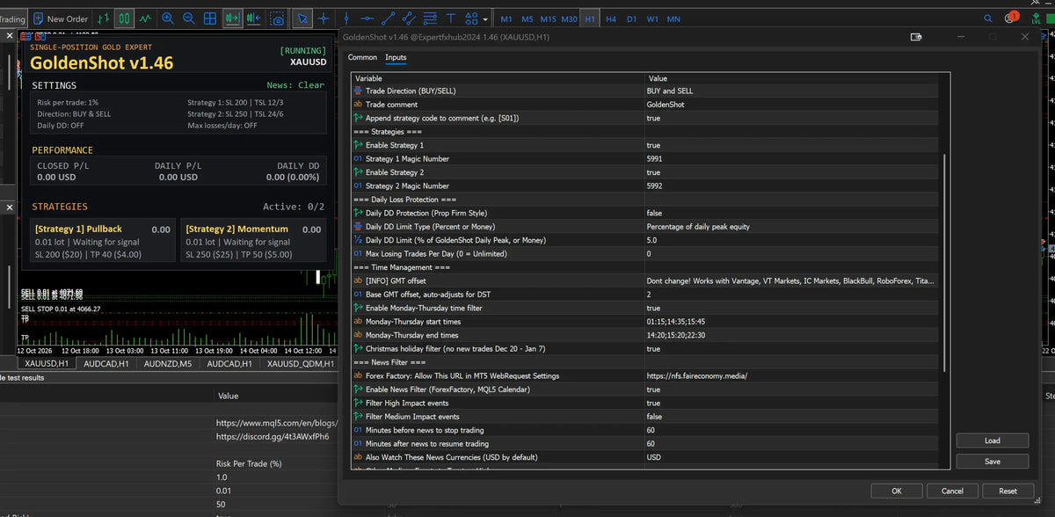The height and width of the screenshot is (517, 1055).
Task: Take a chart screenshot with camera icon
Action: click(277, 18)
